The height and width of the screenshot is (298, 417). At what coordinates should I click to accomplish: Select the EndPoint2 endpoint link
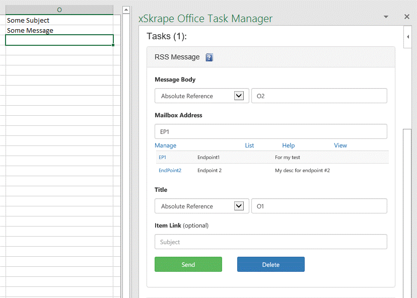tap(170, 171)
